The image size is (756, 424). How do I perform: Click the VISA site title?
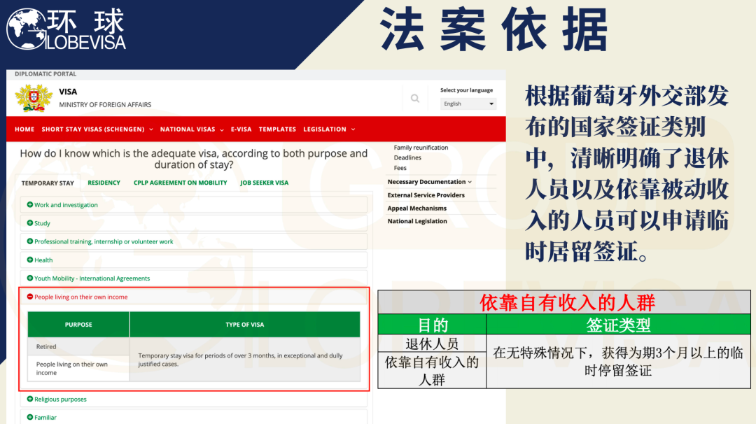(68, 92)
